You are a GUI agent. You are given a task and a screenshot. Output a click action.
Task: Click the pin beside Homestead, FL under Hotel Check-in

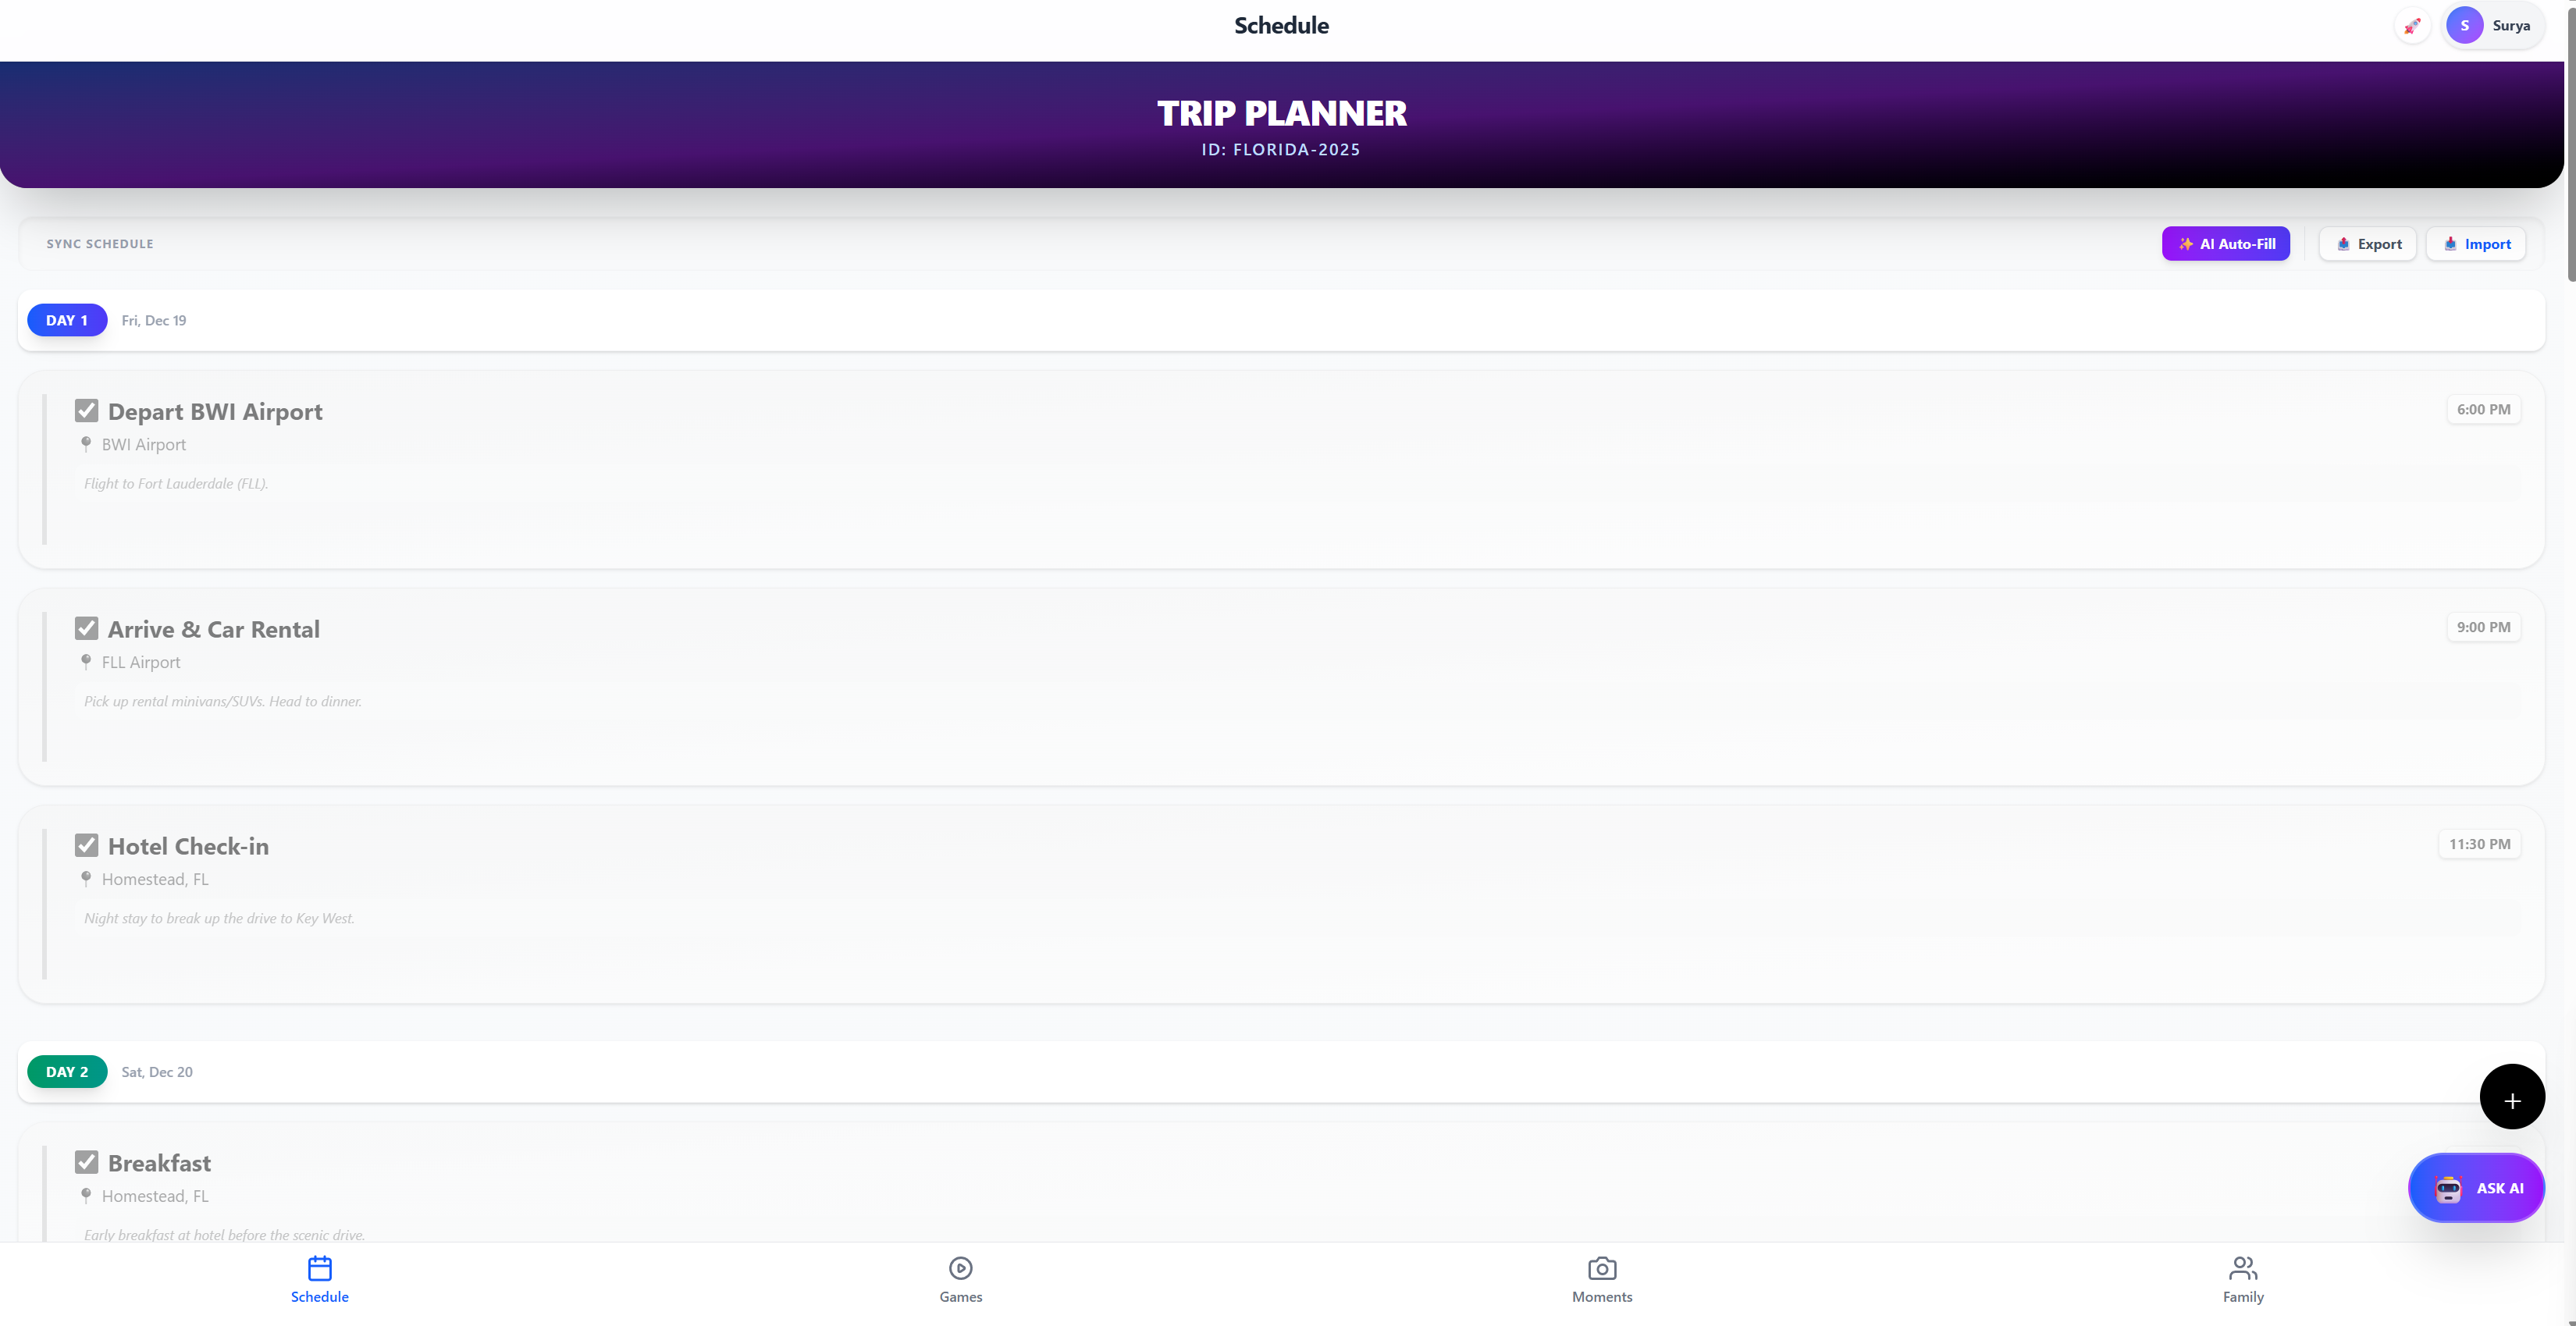coord(86,878)
